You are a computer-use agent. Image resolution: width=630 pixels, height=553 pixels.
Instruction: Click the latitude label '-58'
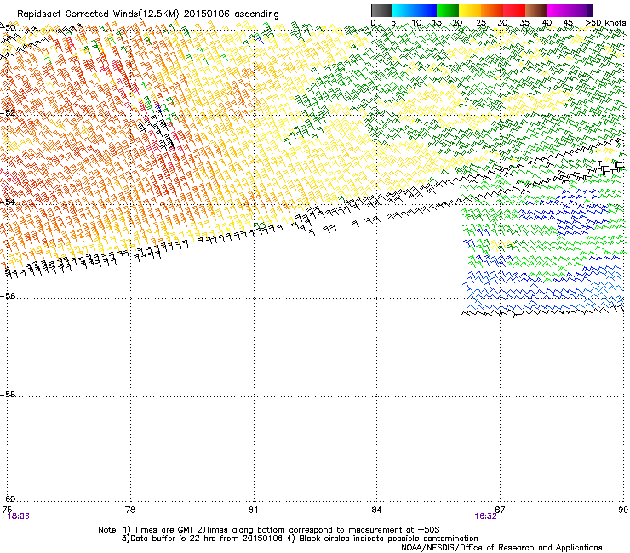point(7,395)
